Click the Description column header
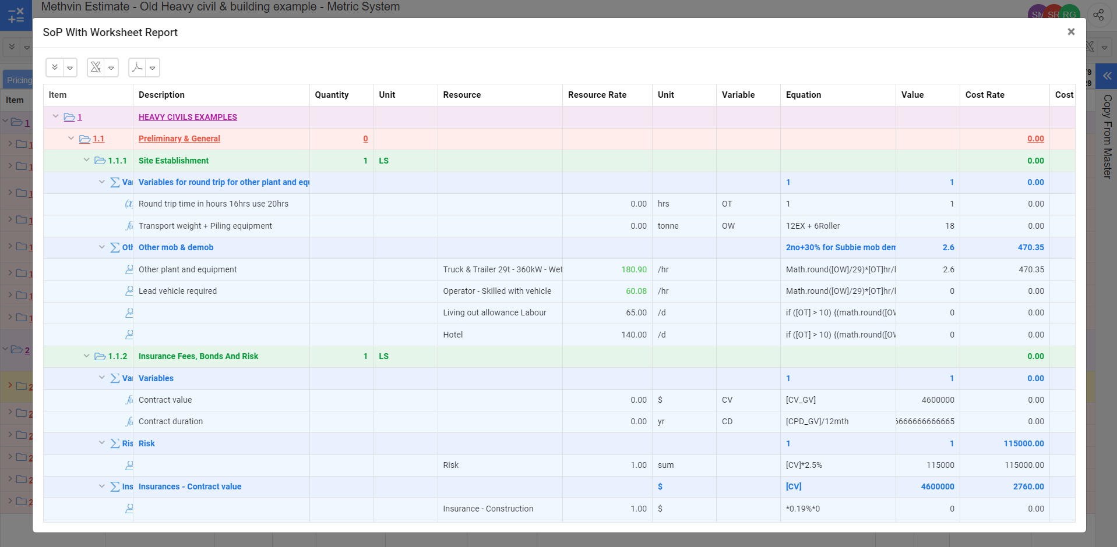The width and height of the screenshot is (1117, 547). coord(161,95)
